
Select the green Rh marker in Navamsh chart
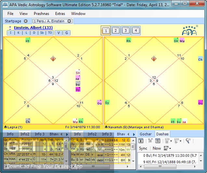coord(129,40)
